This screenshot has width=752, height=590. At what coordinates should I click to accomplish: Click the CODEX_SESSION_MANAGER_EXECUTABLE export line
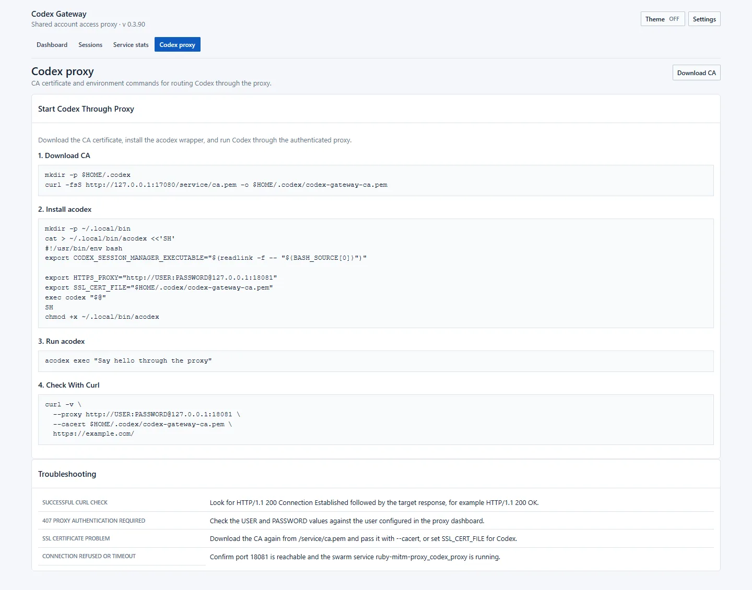pos(206,258)
